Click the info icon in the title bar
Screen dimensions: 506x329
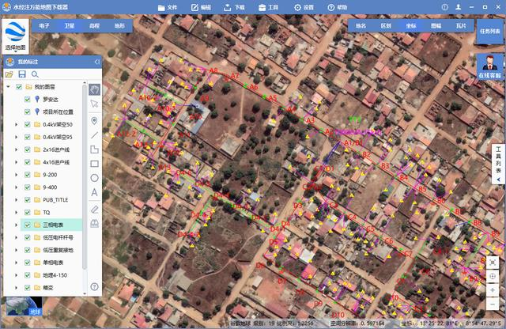pos(444,7)
